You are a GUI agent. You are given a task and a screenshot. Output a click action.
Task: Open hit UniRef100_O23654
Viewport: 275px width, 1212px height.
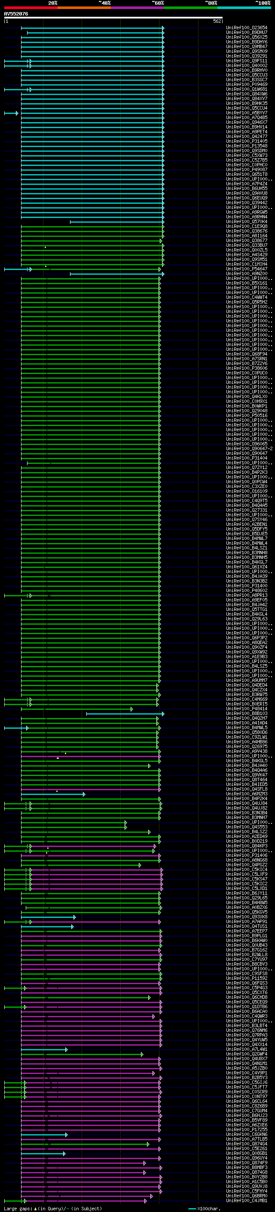point(247,28)
